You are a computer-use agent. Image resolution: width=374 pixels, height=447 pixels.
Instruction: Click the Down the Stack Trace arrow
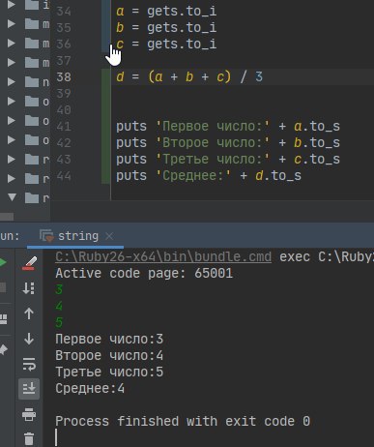tap(29, 339)
